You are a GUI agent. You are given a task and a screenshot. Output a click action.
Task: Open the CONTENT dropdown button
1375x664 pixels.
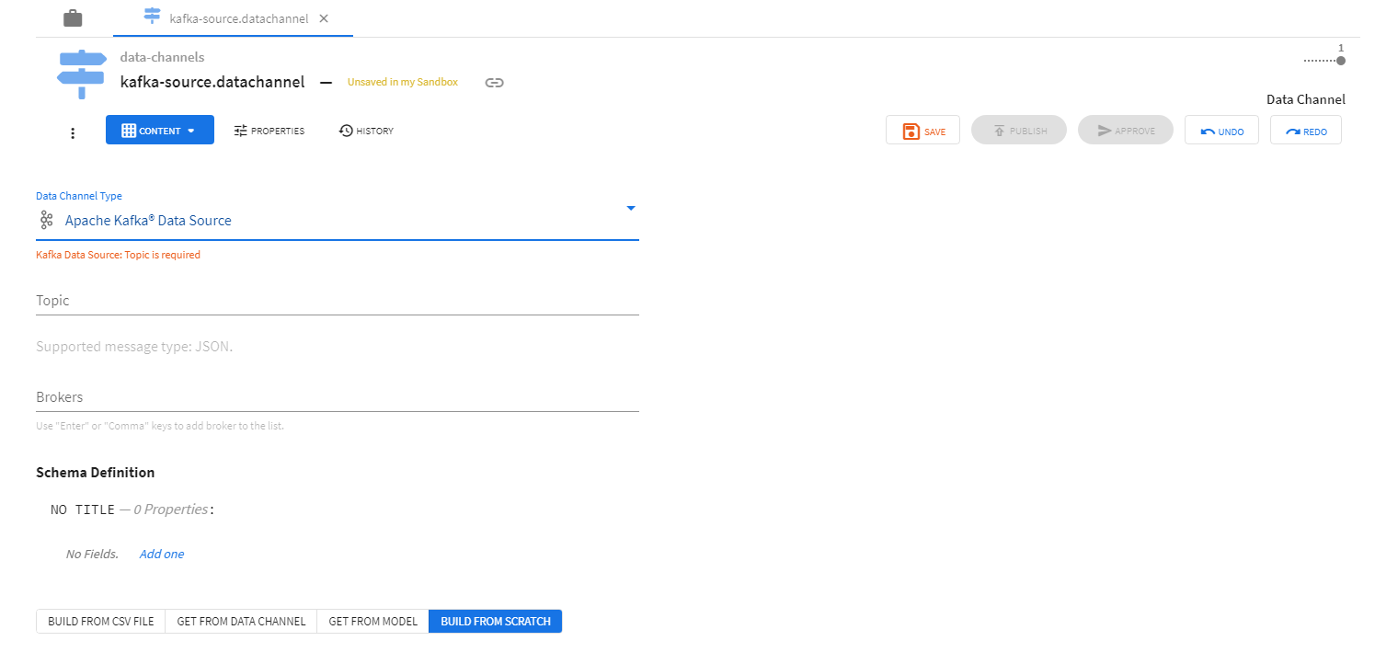(x=159, y=131)
